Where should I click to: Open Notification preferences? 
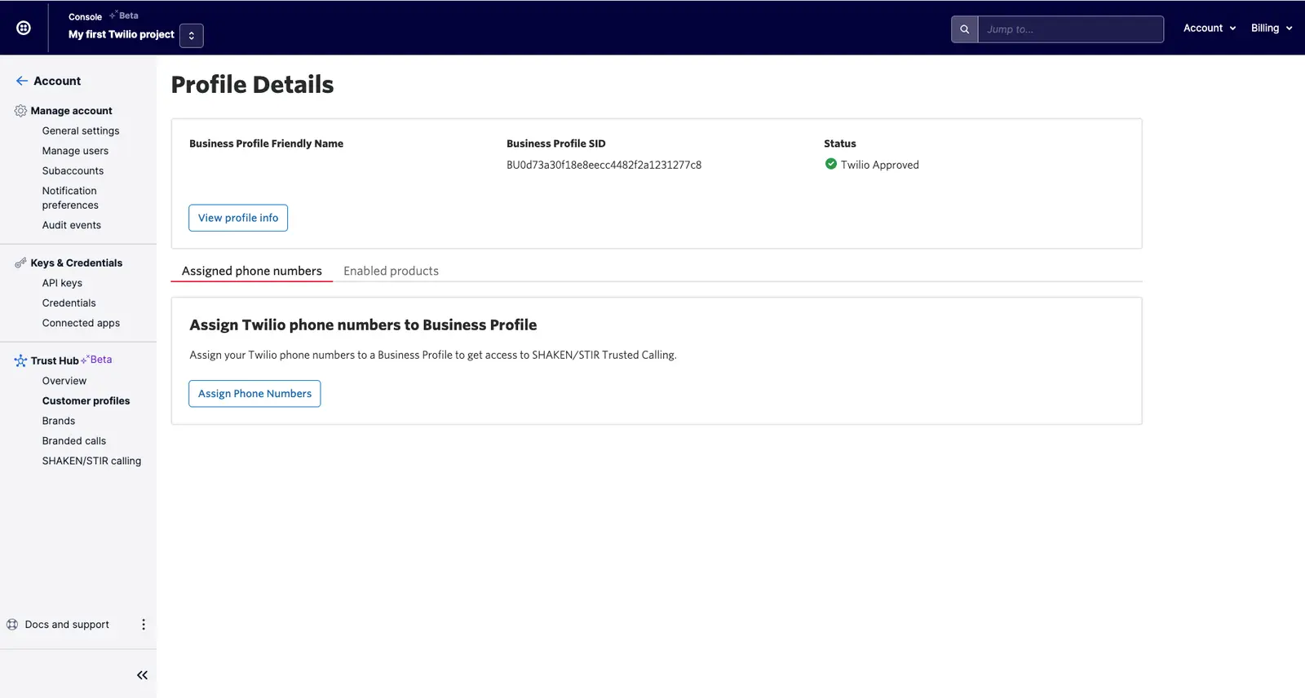[x=70, y=198]
